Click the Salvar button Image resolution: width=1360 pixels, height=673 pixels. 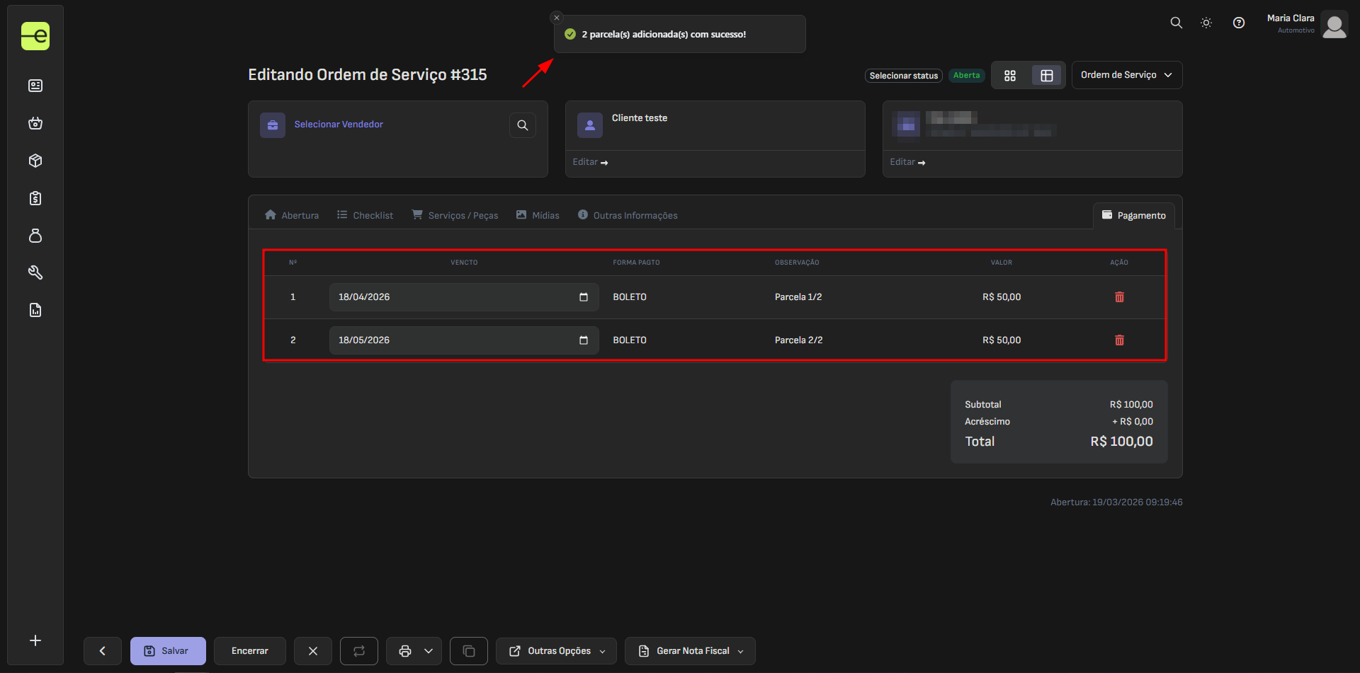(x=168, y=651)
